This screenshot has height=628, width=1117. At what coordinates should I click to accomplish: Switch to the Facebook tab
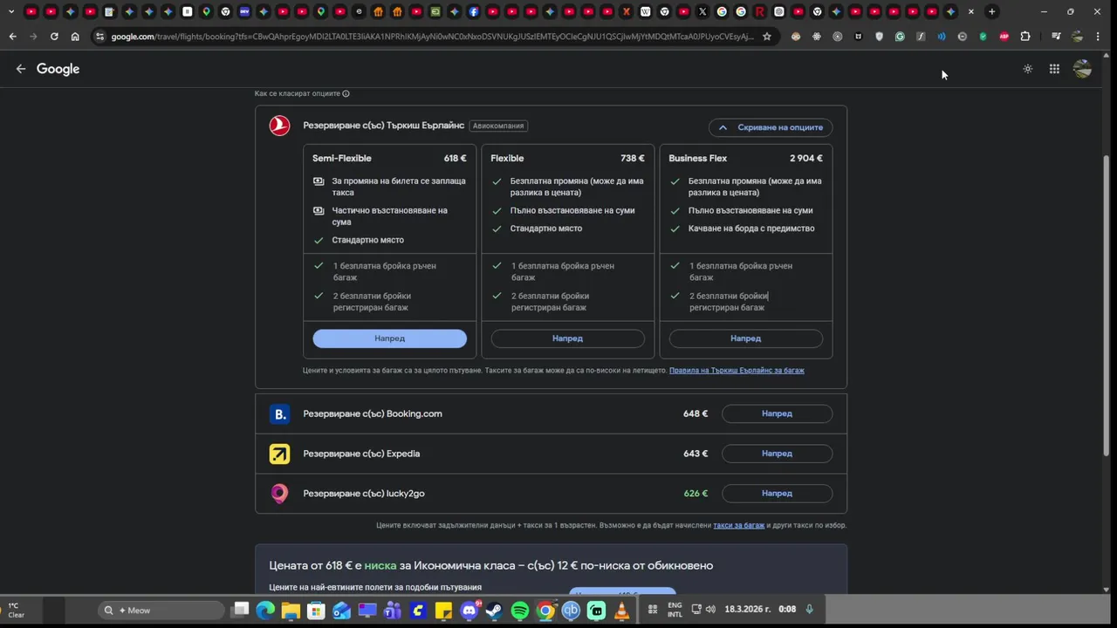pos(474,11)
